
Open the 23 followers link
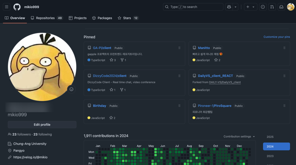point(22,134)
